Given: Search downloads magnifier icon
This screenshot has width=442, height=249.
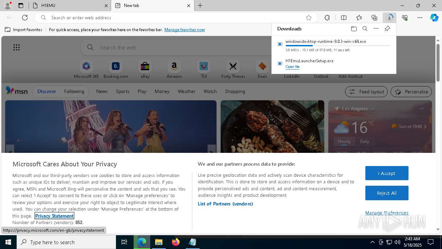Looking at the screenshot, I should [x=365, y=29].
